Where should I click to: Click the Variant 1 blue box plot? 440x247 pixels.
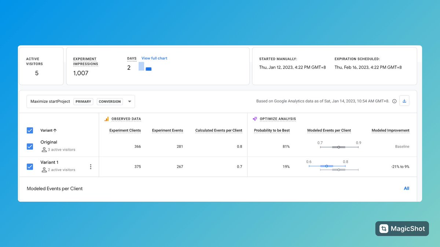[x=327, y=166]
